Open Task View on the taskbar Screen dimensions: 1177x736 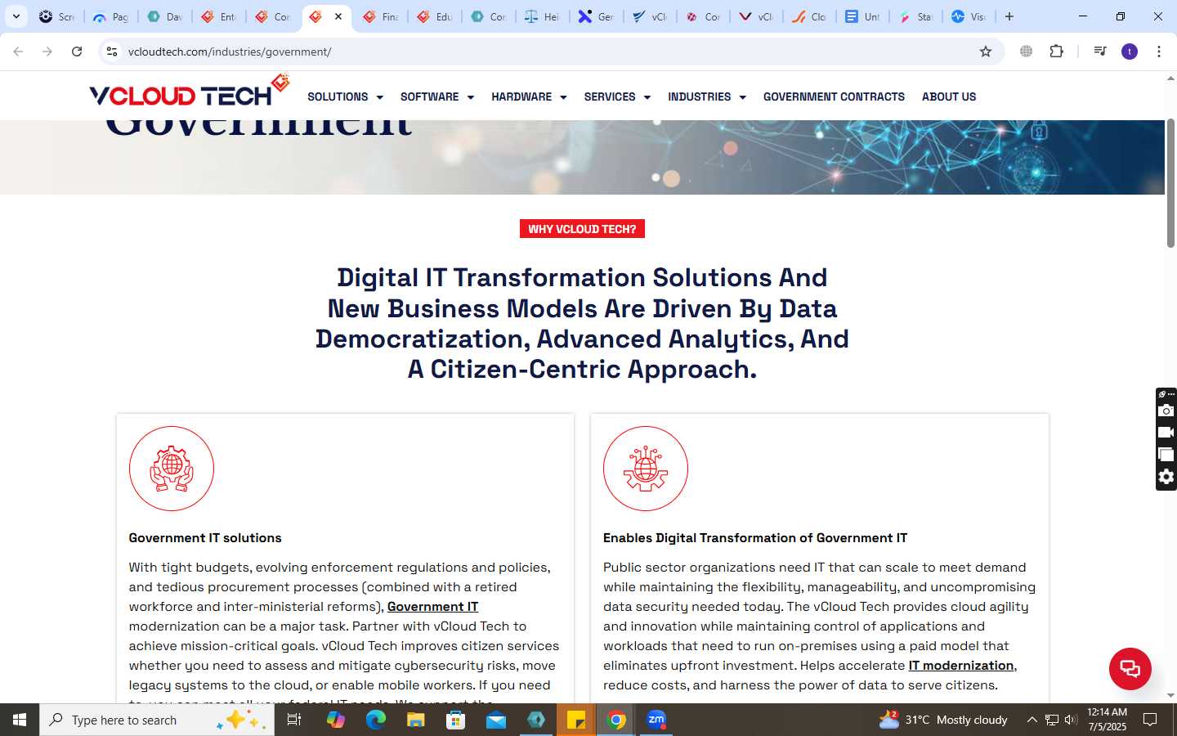294,720
